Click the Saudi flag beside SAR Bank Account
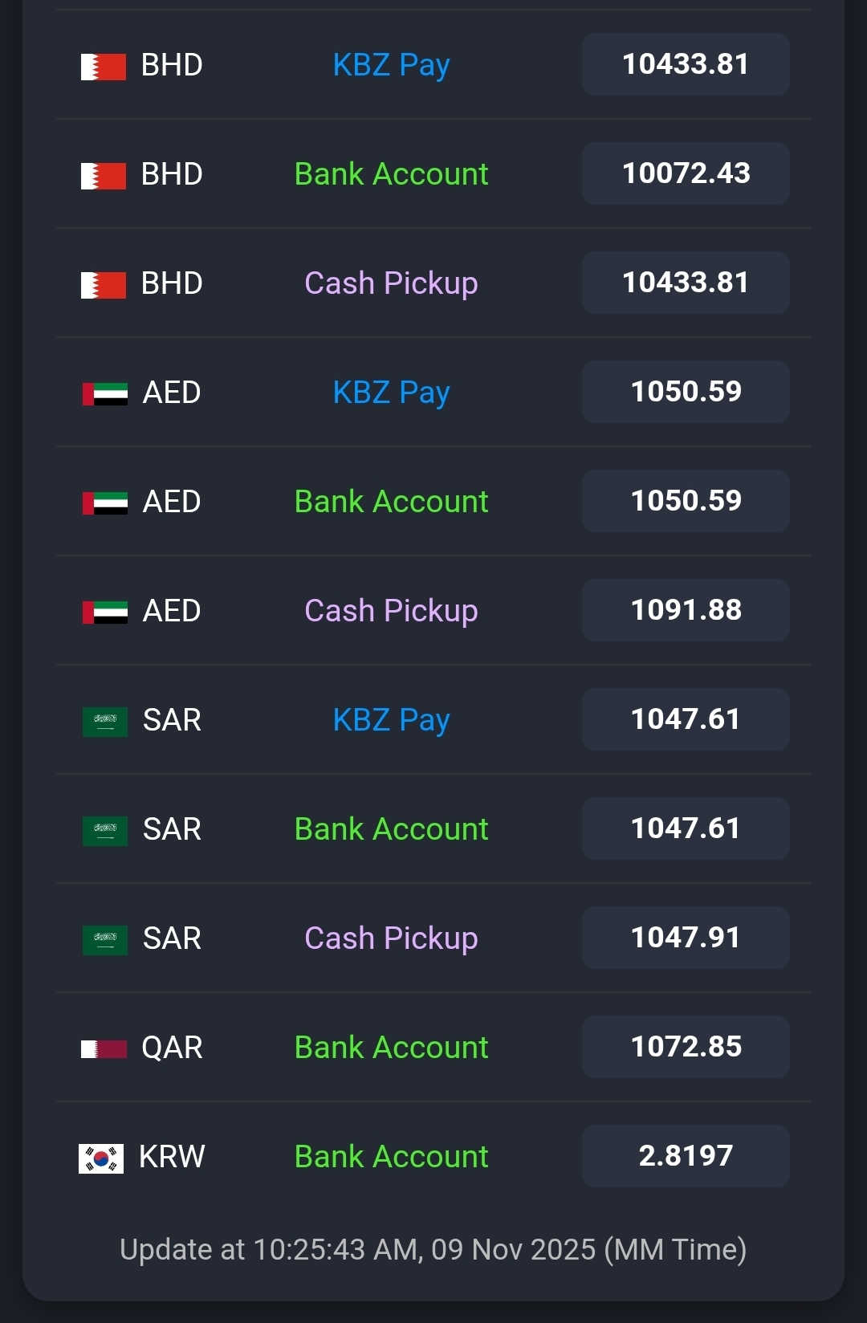This screenshot has width=867, height=1323. pyautogui.click(x=105, y=831)
